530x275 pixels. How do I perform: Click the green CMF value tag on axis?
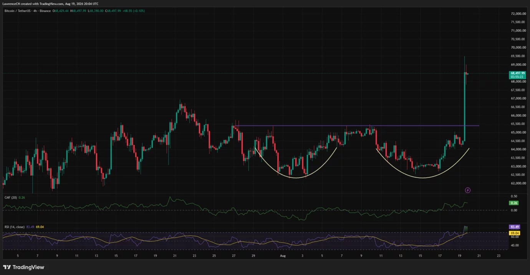pos(514,203)
